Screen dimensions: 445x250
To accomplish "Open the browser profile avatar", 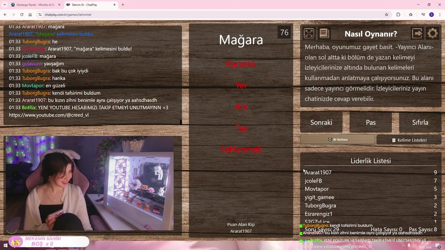I will coord(431,15).
